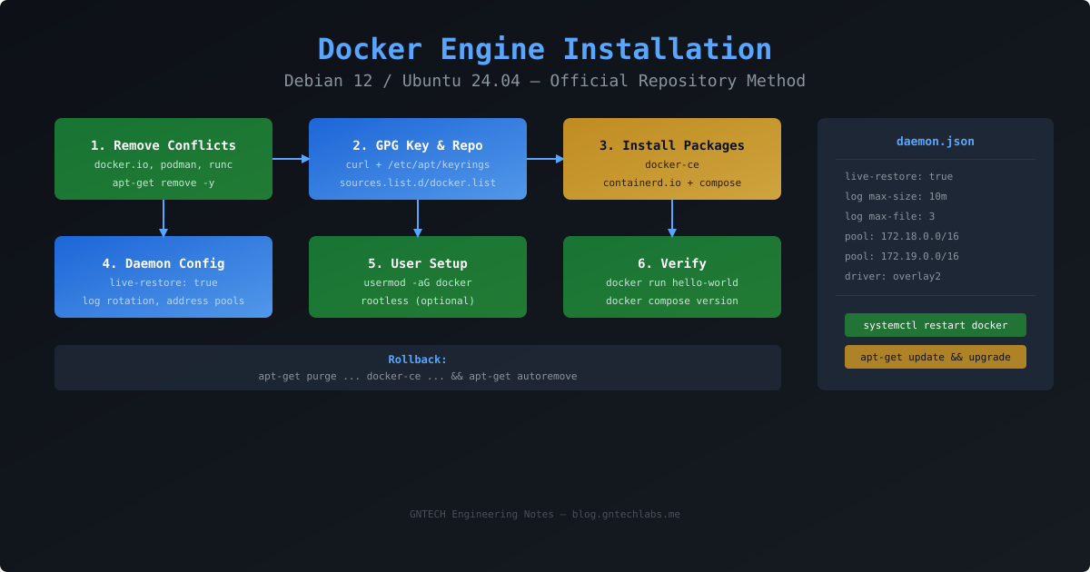This screenshot has height=572, width=1090.
Task: Click 'log rotation, address pools' text
Action: tap(163, 301)
